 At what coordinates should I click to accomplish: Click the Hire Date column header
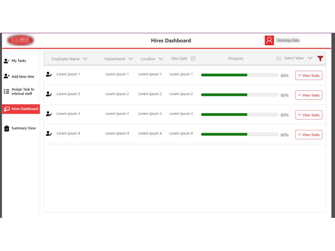(179, 59)
